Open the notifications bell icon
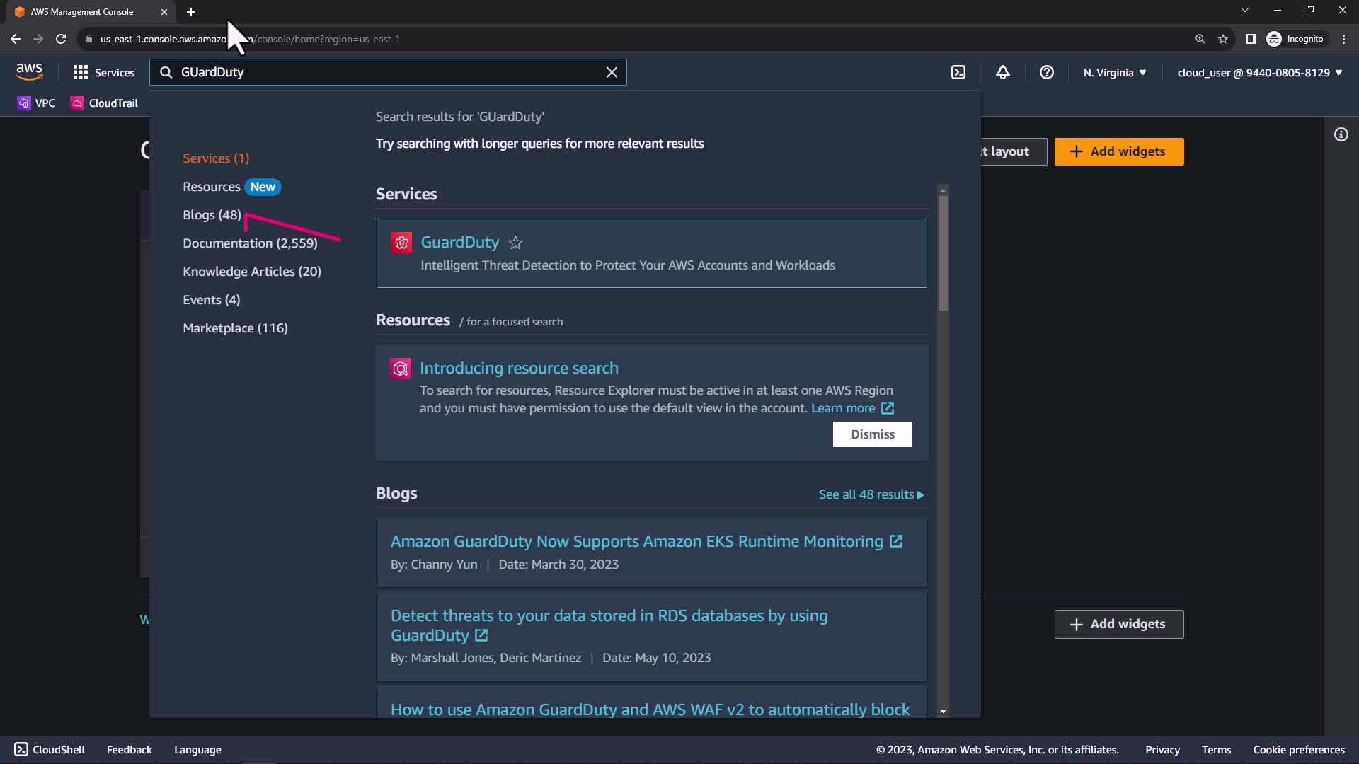This screenshot has width=1359, height=764. coord(1002,72)
